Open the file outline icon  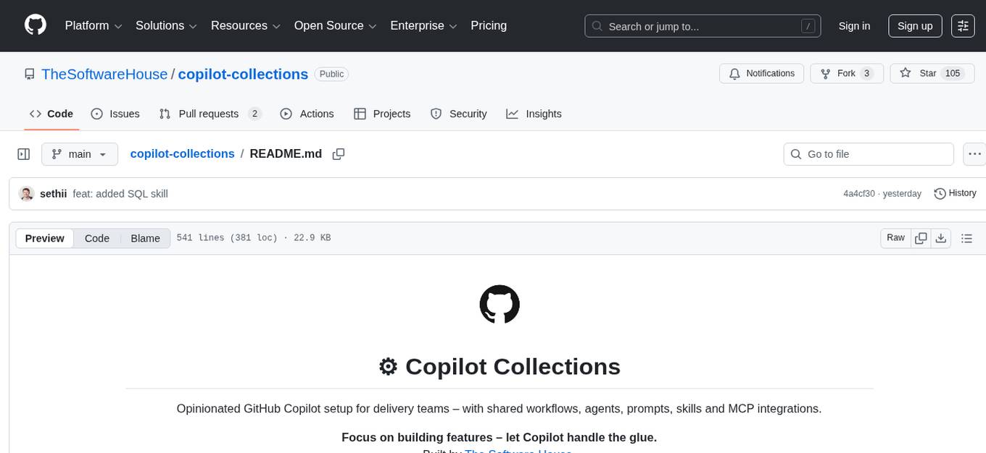[967, 237]
